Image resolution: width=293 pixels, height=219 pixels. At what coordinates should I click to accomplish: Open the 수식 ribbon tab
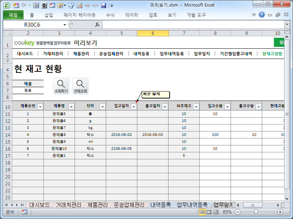coord(110,15)
